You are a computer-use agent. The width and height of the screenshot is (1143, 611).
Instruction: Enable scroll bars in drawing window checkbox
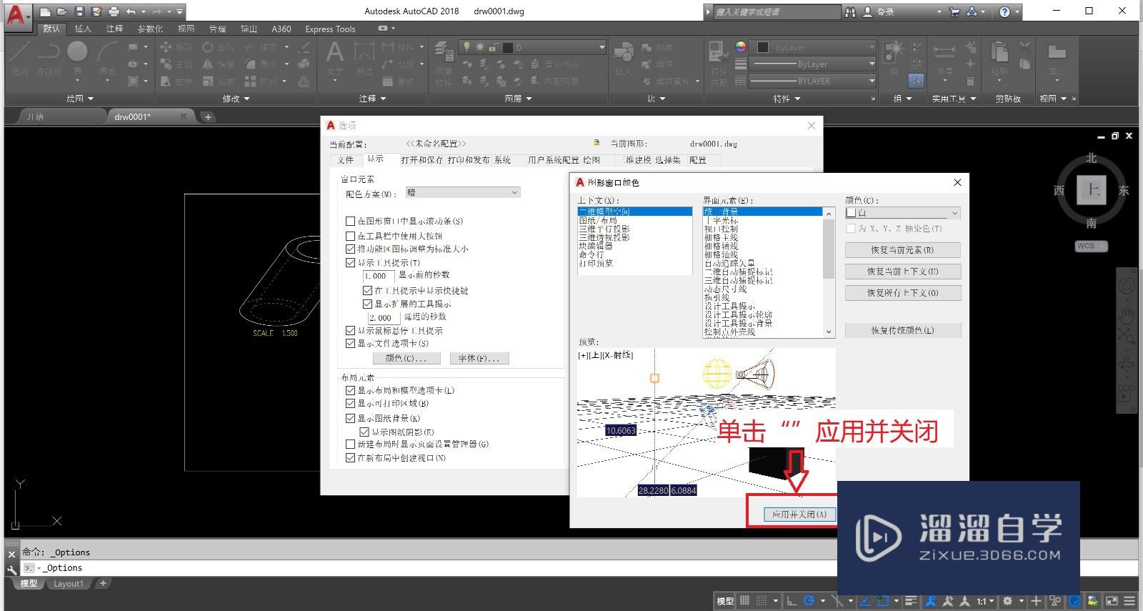coord(350,222)
